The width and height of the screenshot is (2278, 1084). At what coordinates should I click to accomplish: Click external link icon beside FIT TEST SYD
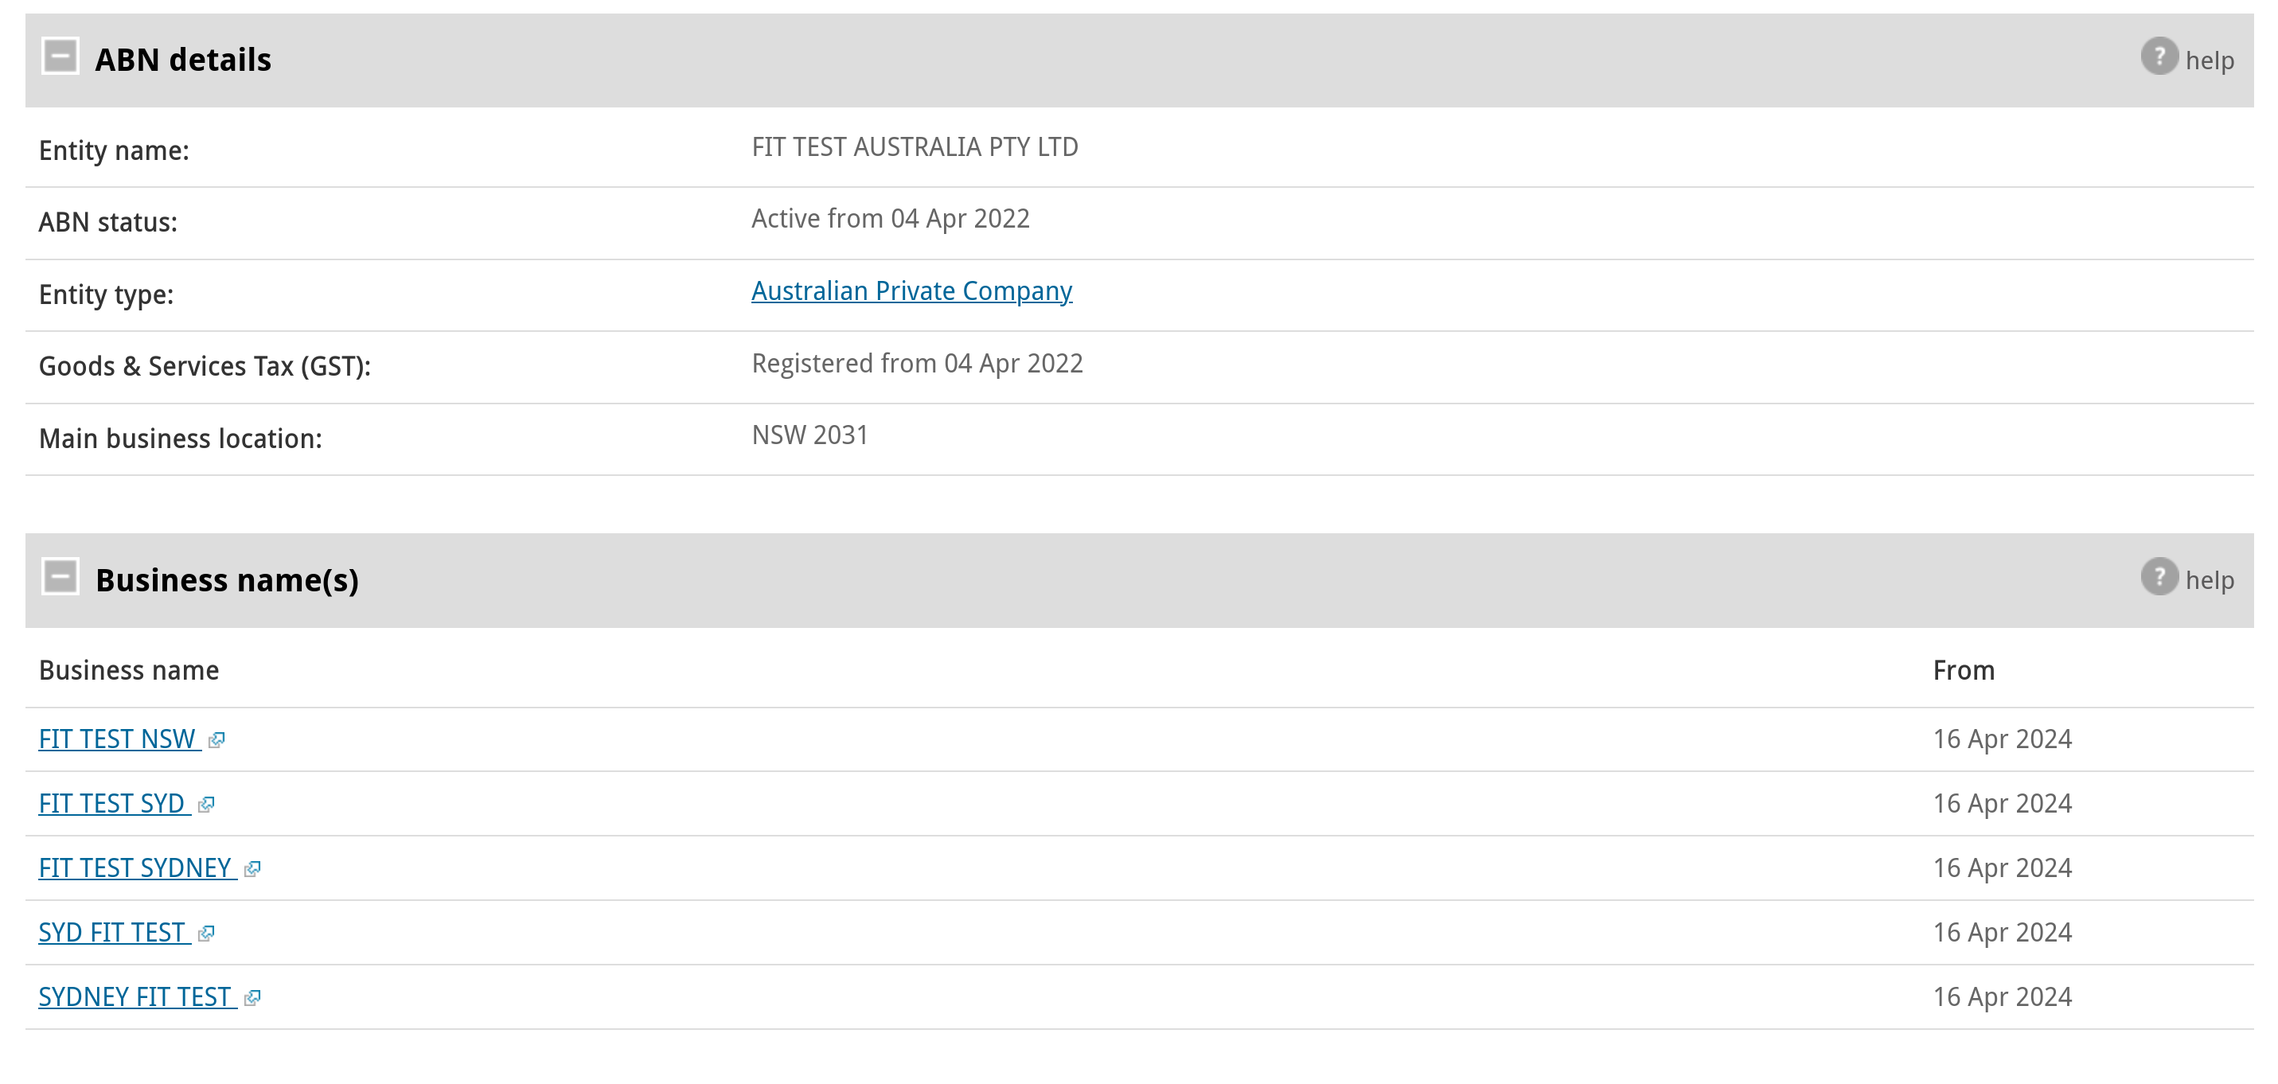coord(206,805)
